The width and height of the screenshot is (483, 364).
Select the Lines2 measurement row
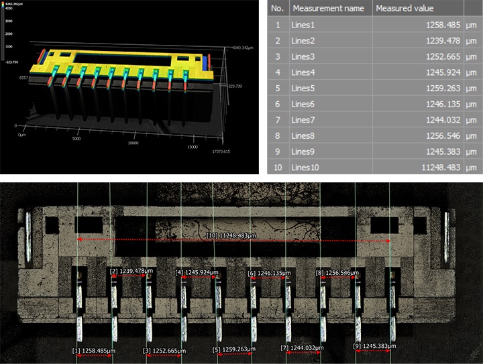pos(327,42)
